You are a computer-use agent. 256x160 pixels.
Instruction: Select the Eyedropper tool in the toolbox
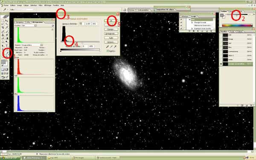[x=7, y=53]
